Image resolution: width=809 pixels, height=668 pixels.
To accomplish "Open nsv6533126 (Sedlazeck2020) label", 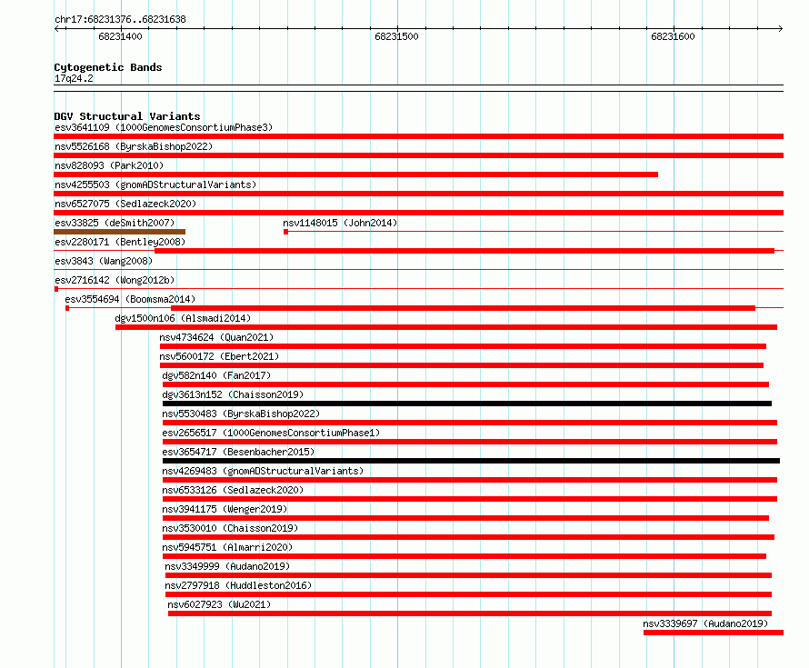I will click(x=233, y=490).
